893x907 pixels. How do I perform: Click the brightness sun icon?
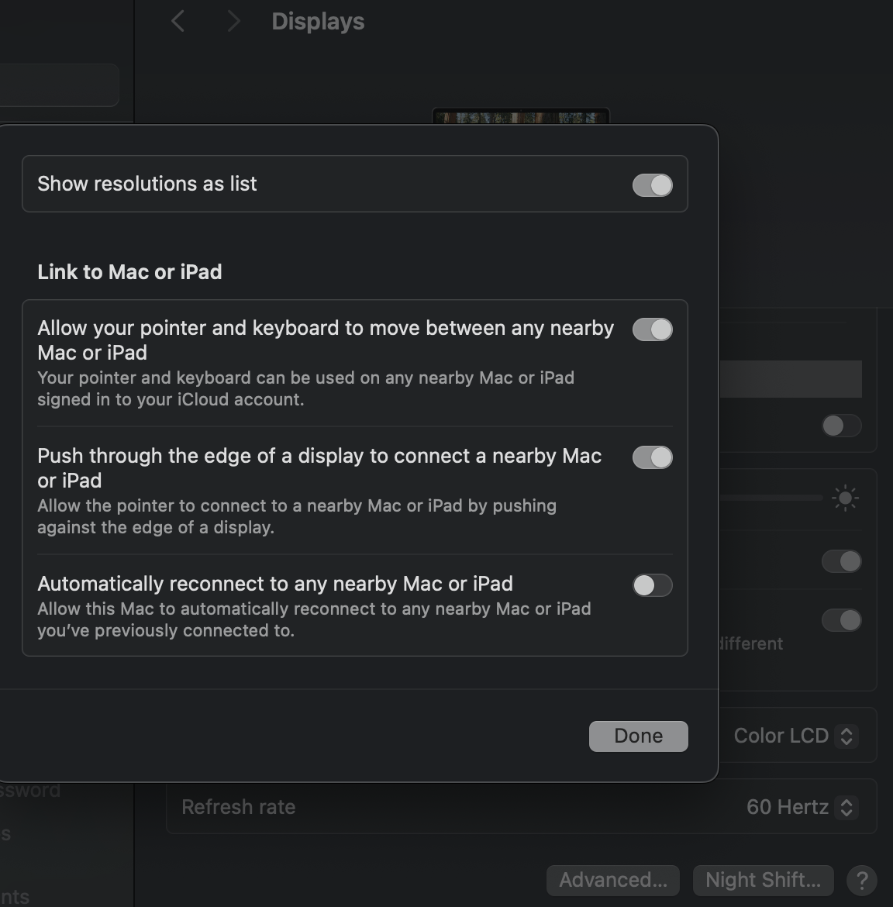(x=846, y=498)
